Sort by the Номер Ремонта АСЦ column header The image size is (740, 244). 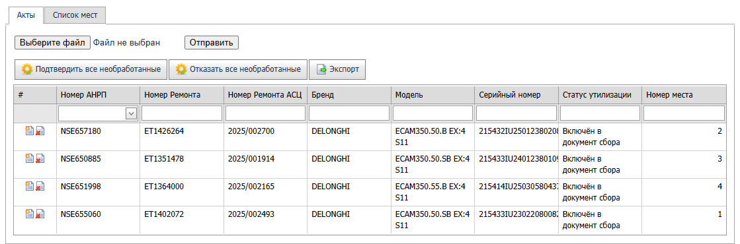point(266,95)
